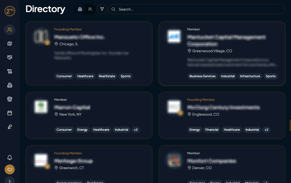The image size is (291, 183).
Task: Open the storefront marketplace sidebar icon
Action: click(10, 99)
